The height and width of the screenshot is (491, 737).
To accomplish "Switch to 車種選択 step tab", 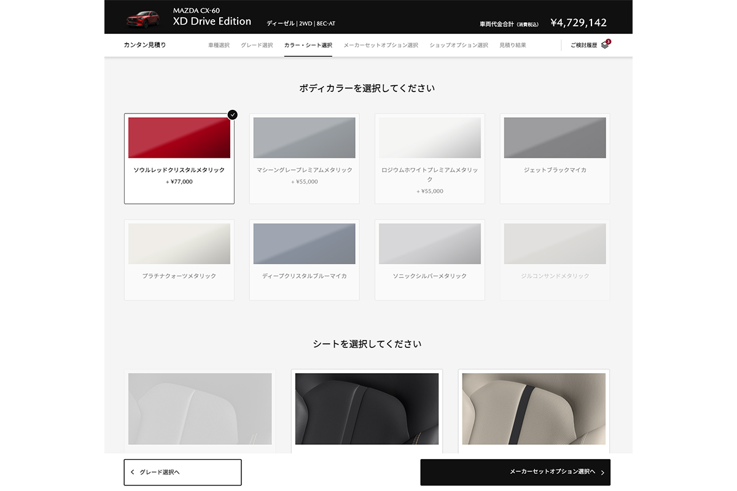I will 219,45.
